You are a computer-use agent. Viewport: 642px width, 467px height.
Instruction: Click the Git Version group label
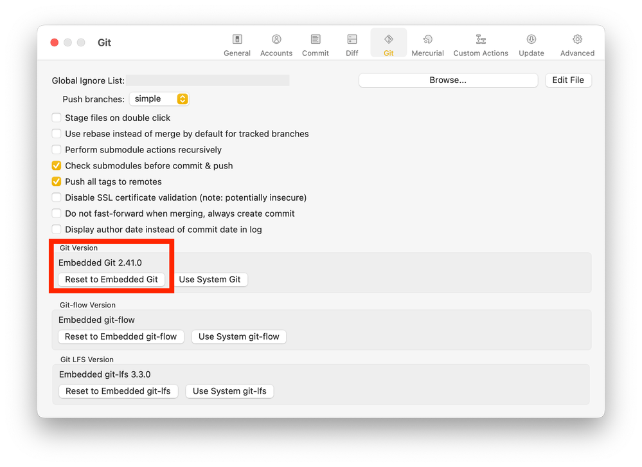(78, 248)
